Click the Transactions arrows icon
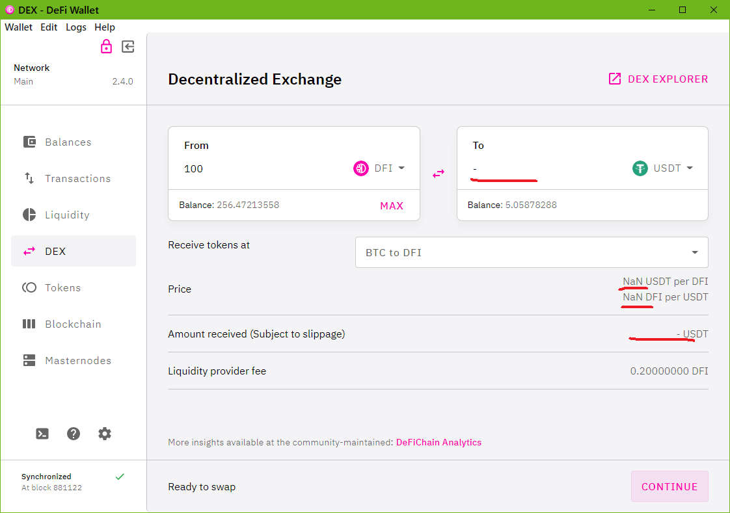The image size is (730, 513). [29, 178]
